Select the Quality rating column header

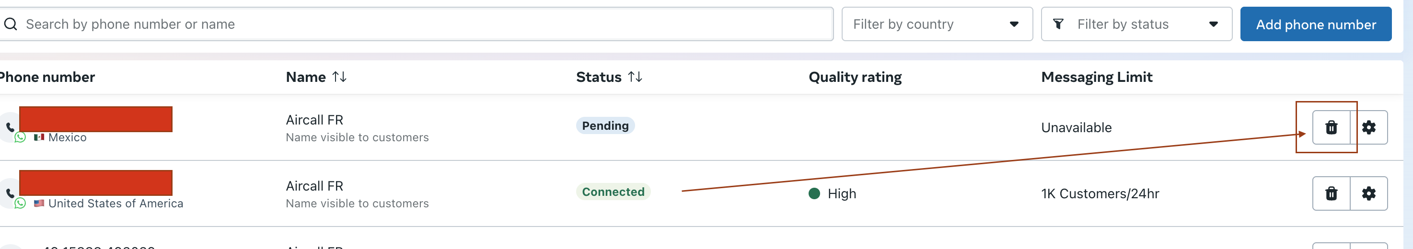(855, 77)
